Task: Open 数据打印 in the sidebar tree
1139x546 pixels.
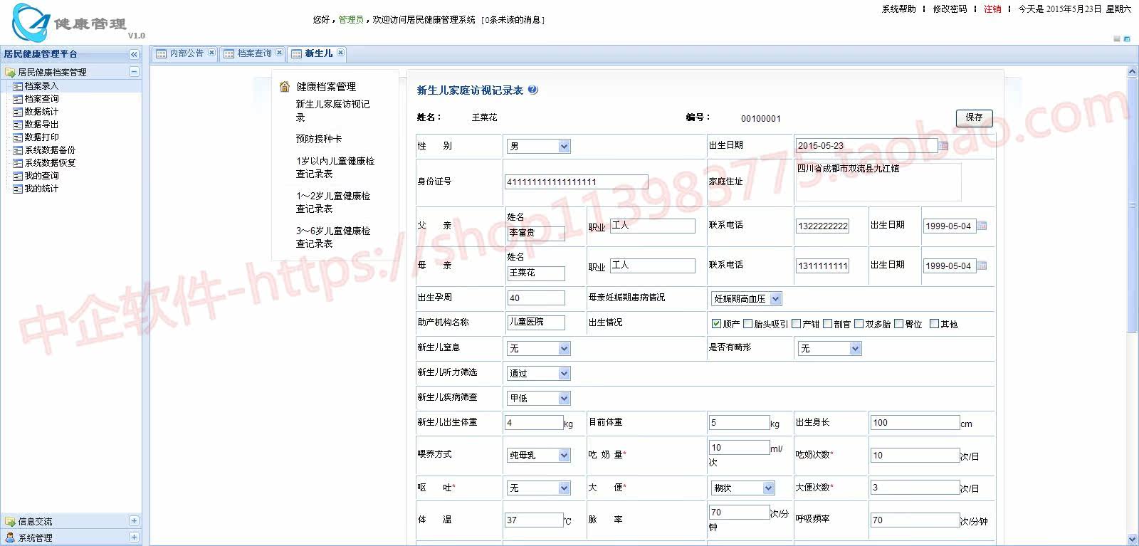Action: tap(41, 137)
